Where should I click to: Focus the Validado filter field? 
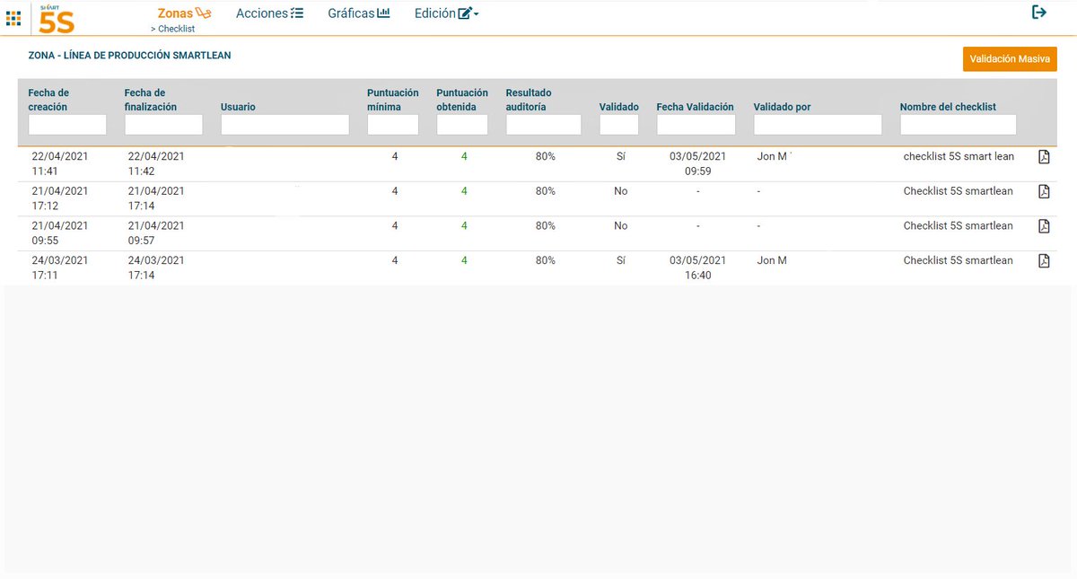[x=619, y=125]
